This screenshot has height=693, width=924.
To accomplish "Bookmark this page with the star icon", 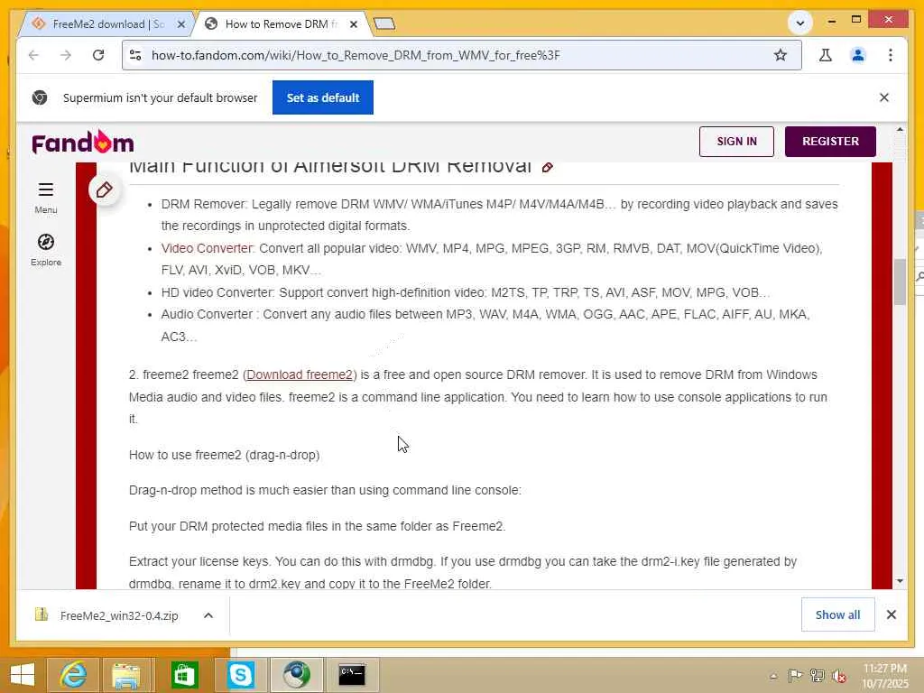I will click(781, 55).
